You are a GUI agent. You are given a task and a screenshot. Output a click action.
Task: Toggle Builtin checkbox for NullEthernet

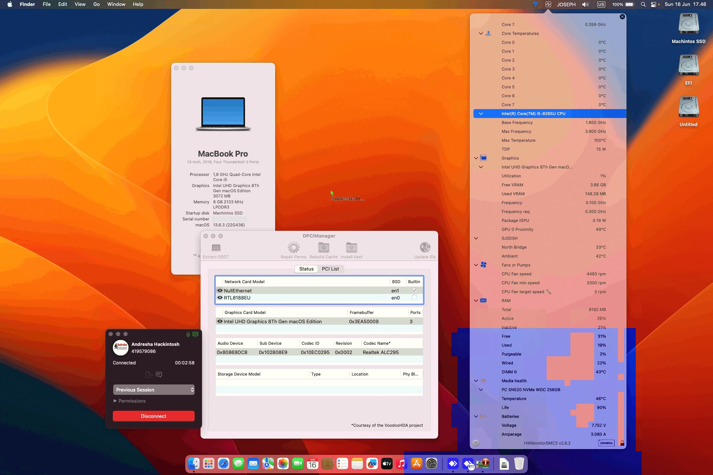(414, 291)
